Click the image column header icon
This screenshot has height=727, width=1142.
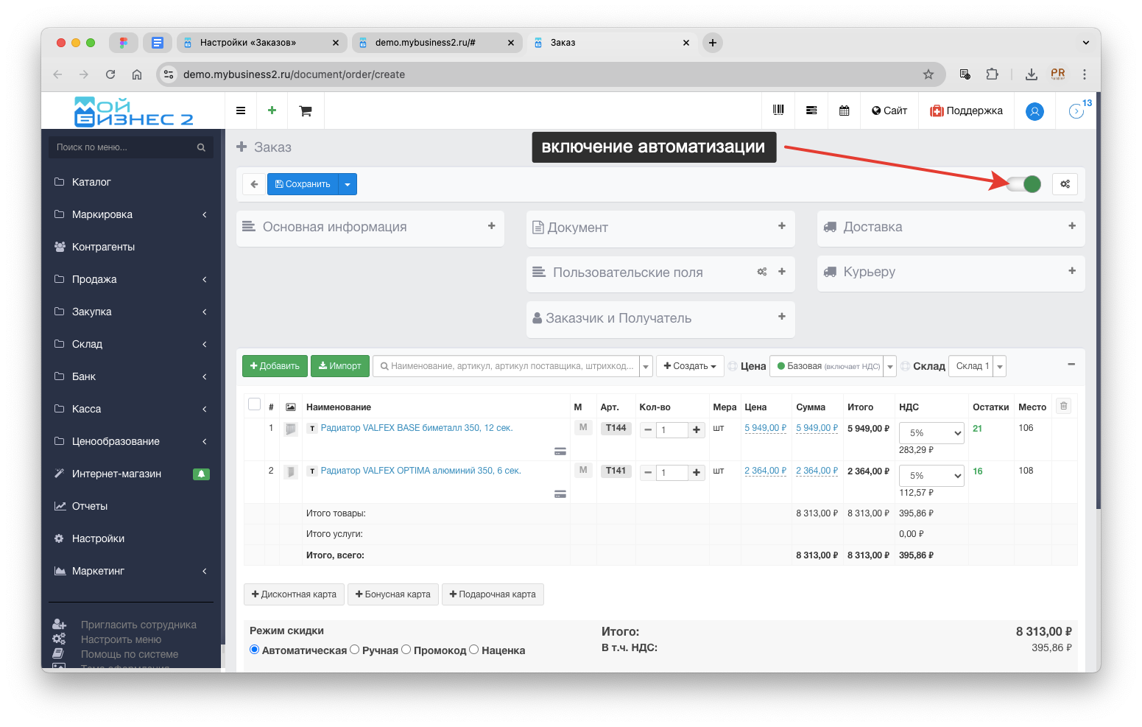[291, 407]
